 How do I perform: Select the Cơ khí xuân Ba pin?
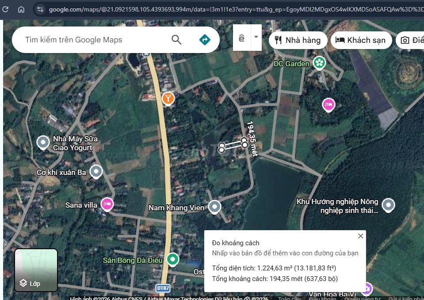coord(96,171)
